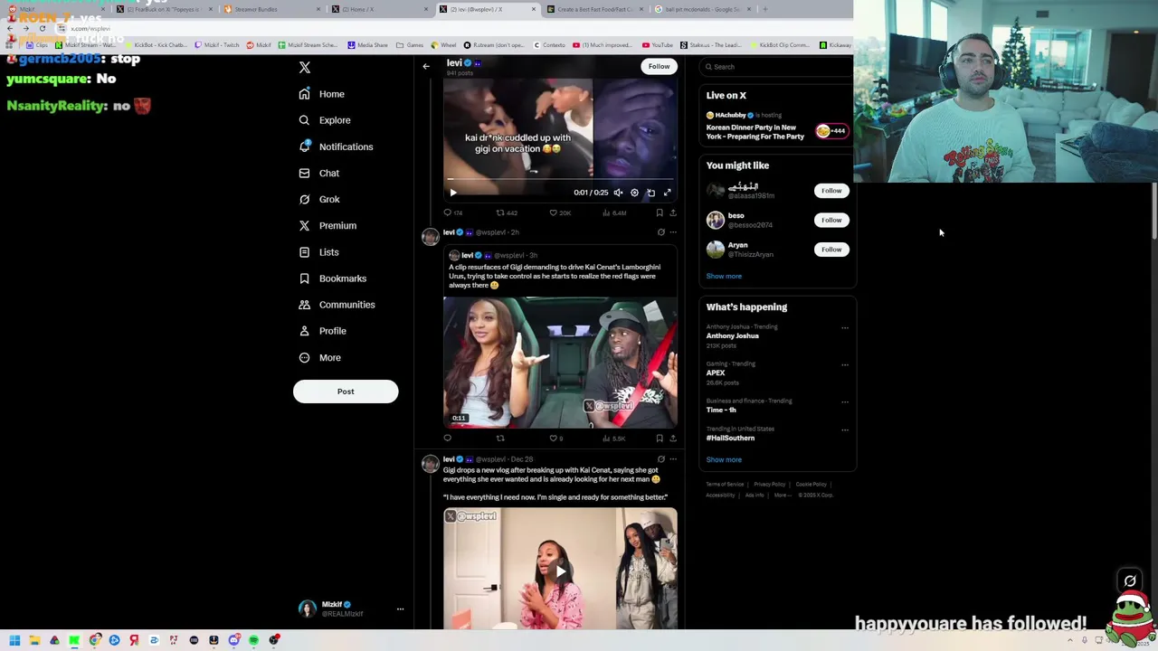Open Terms of Service footer link
Viewport: 1158px width, 651px height.
pos(725,485)
